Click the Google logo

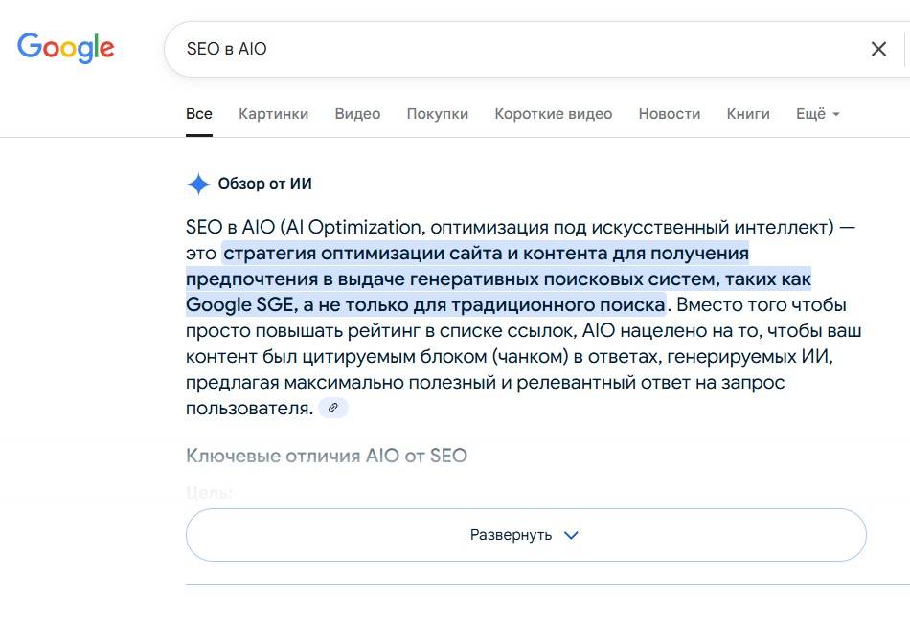65,48
